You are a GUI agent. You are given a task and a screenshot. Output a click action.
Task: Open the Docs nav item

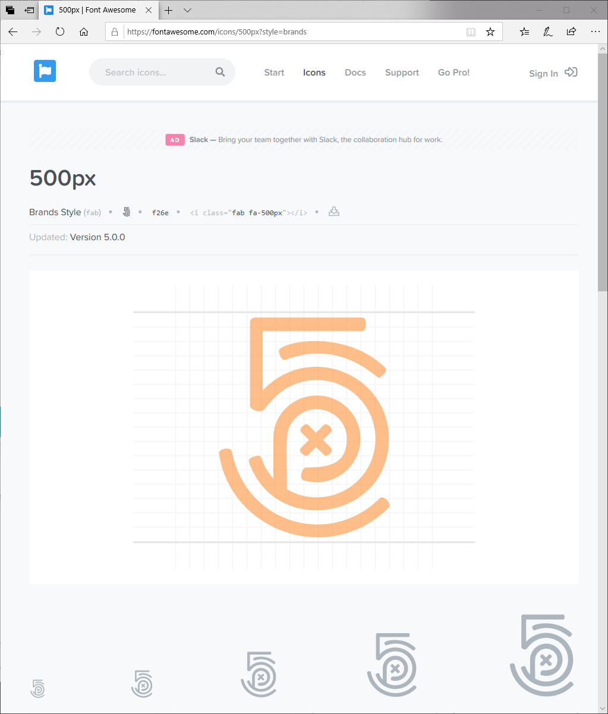(x=355, y=73)
